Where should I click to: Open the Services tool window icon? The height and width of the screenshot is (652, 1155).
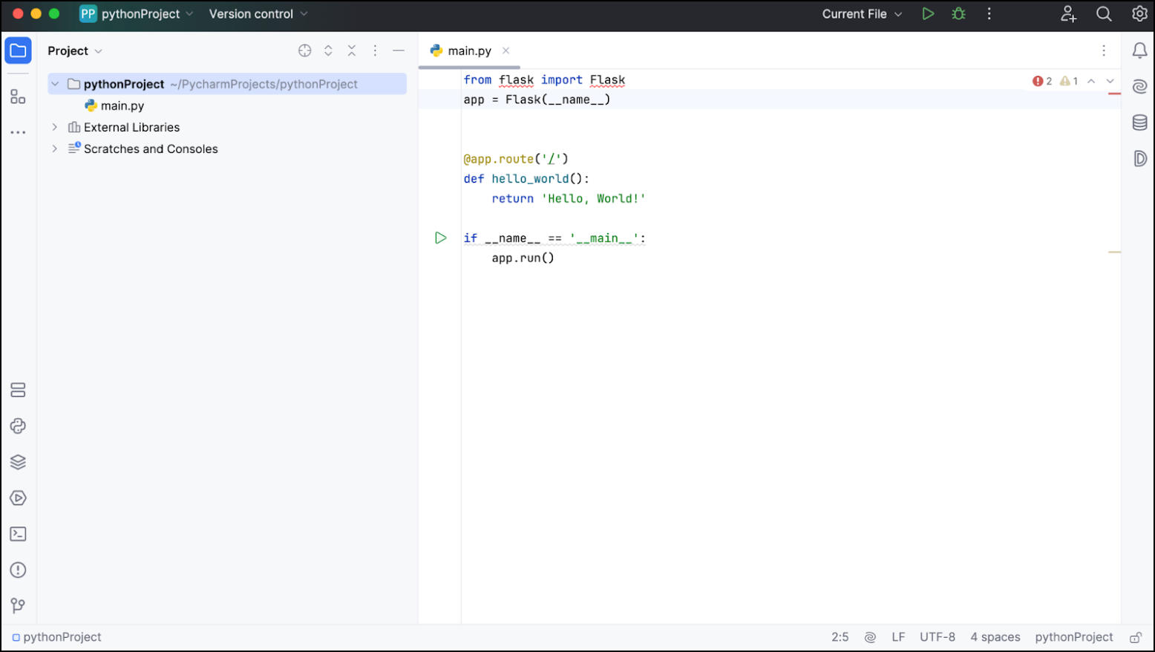(18, 390)
